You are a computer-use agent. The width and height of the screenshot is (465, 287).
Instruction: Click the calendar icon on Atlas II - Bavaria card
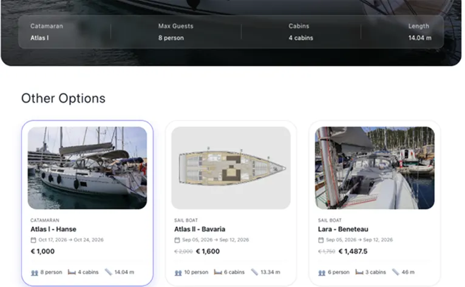pyautogui.click(x=177, y=240)
